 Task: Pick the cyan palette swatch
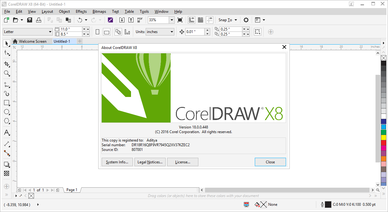click(384, 127)
